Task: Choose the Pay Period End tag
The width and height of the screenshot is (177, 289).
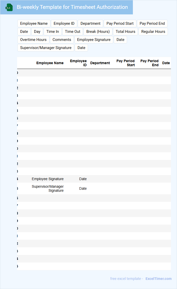Action: click(x=152, y=23)
